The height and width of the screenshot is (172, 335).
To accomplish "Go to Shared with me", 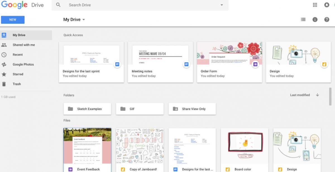I will coord(24,45).
